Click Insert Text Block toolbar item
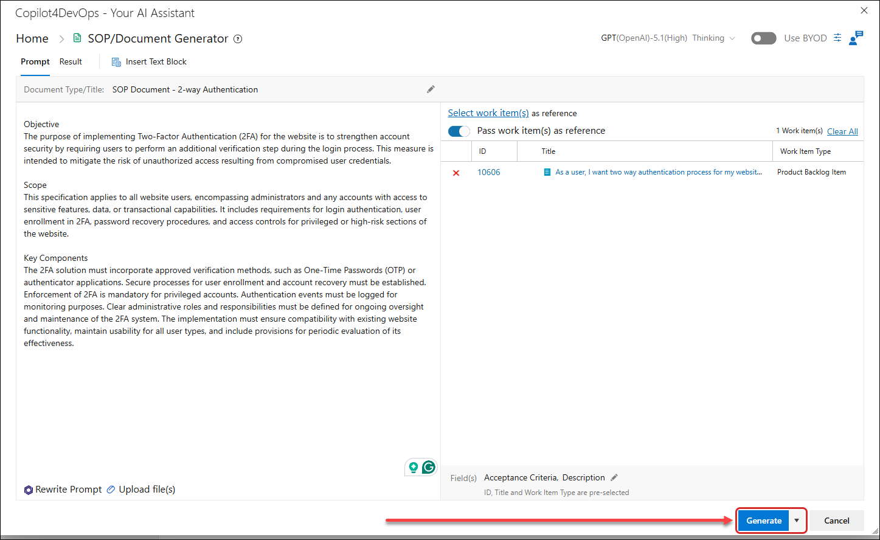The height and width of the screenshot is (540, 880). pyautogui.click(x=149, y=62)
